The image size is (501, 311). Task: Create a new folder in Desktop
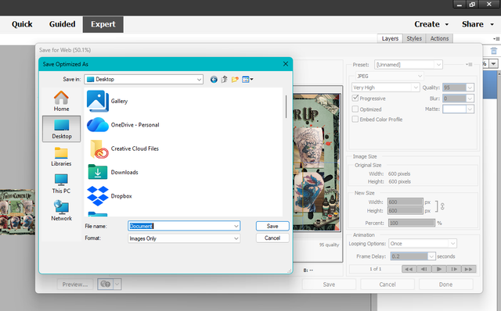pos(235,80)
